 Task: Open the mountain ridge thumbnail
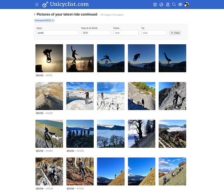pos(49,96)
